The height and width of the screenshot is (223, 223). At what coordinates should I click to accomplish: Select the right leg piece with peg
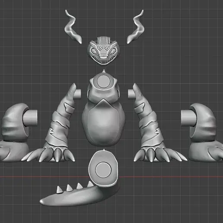(204, 133)
